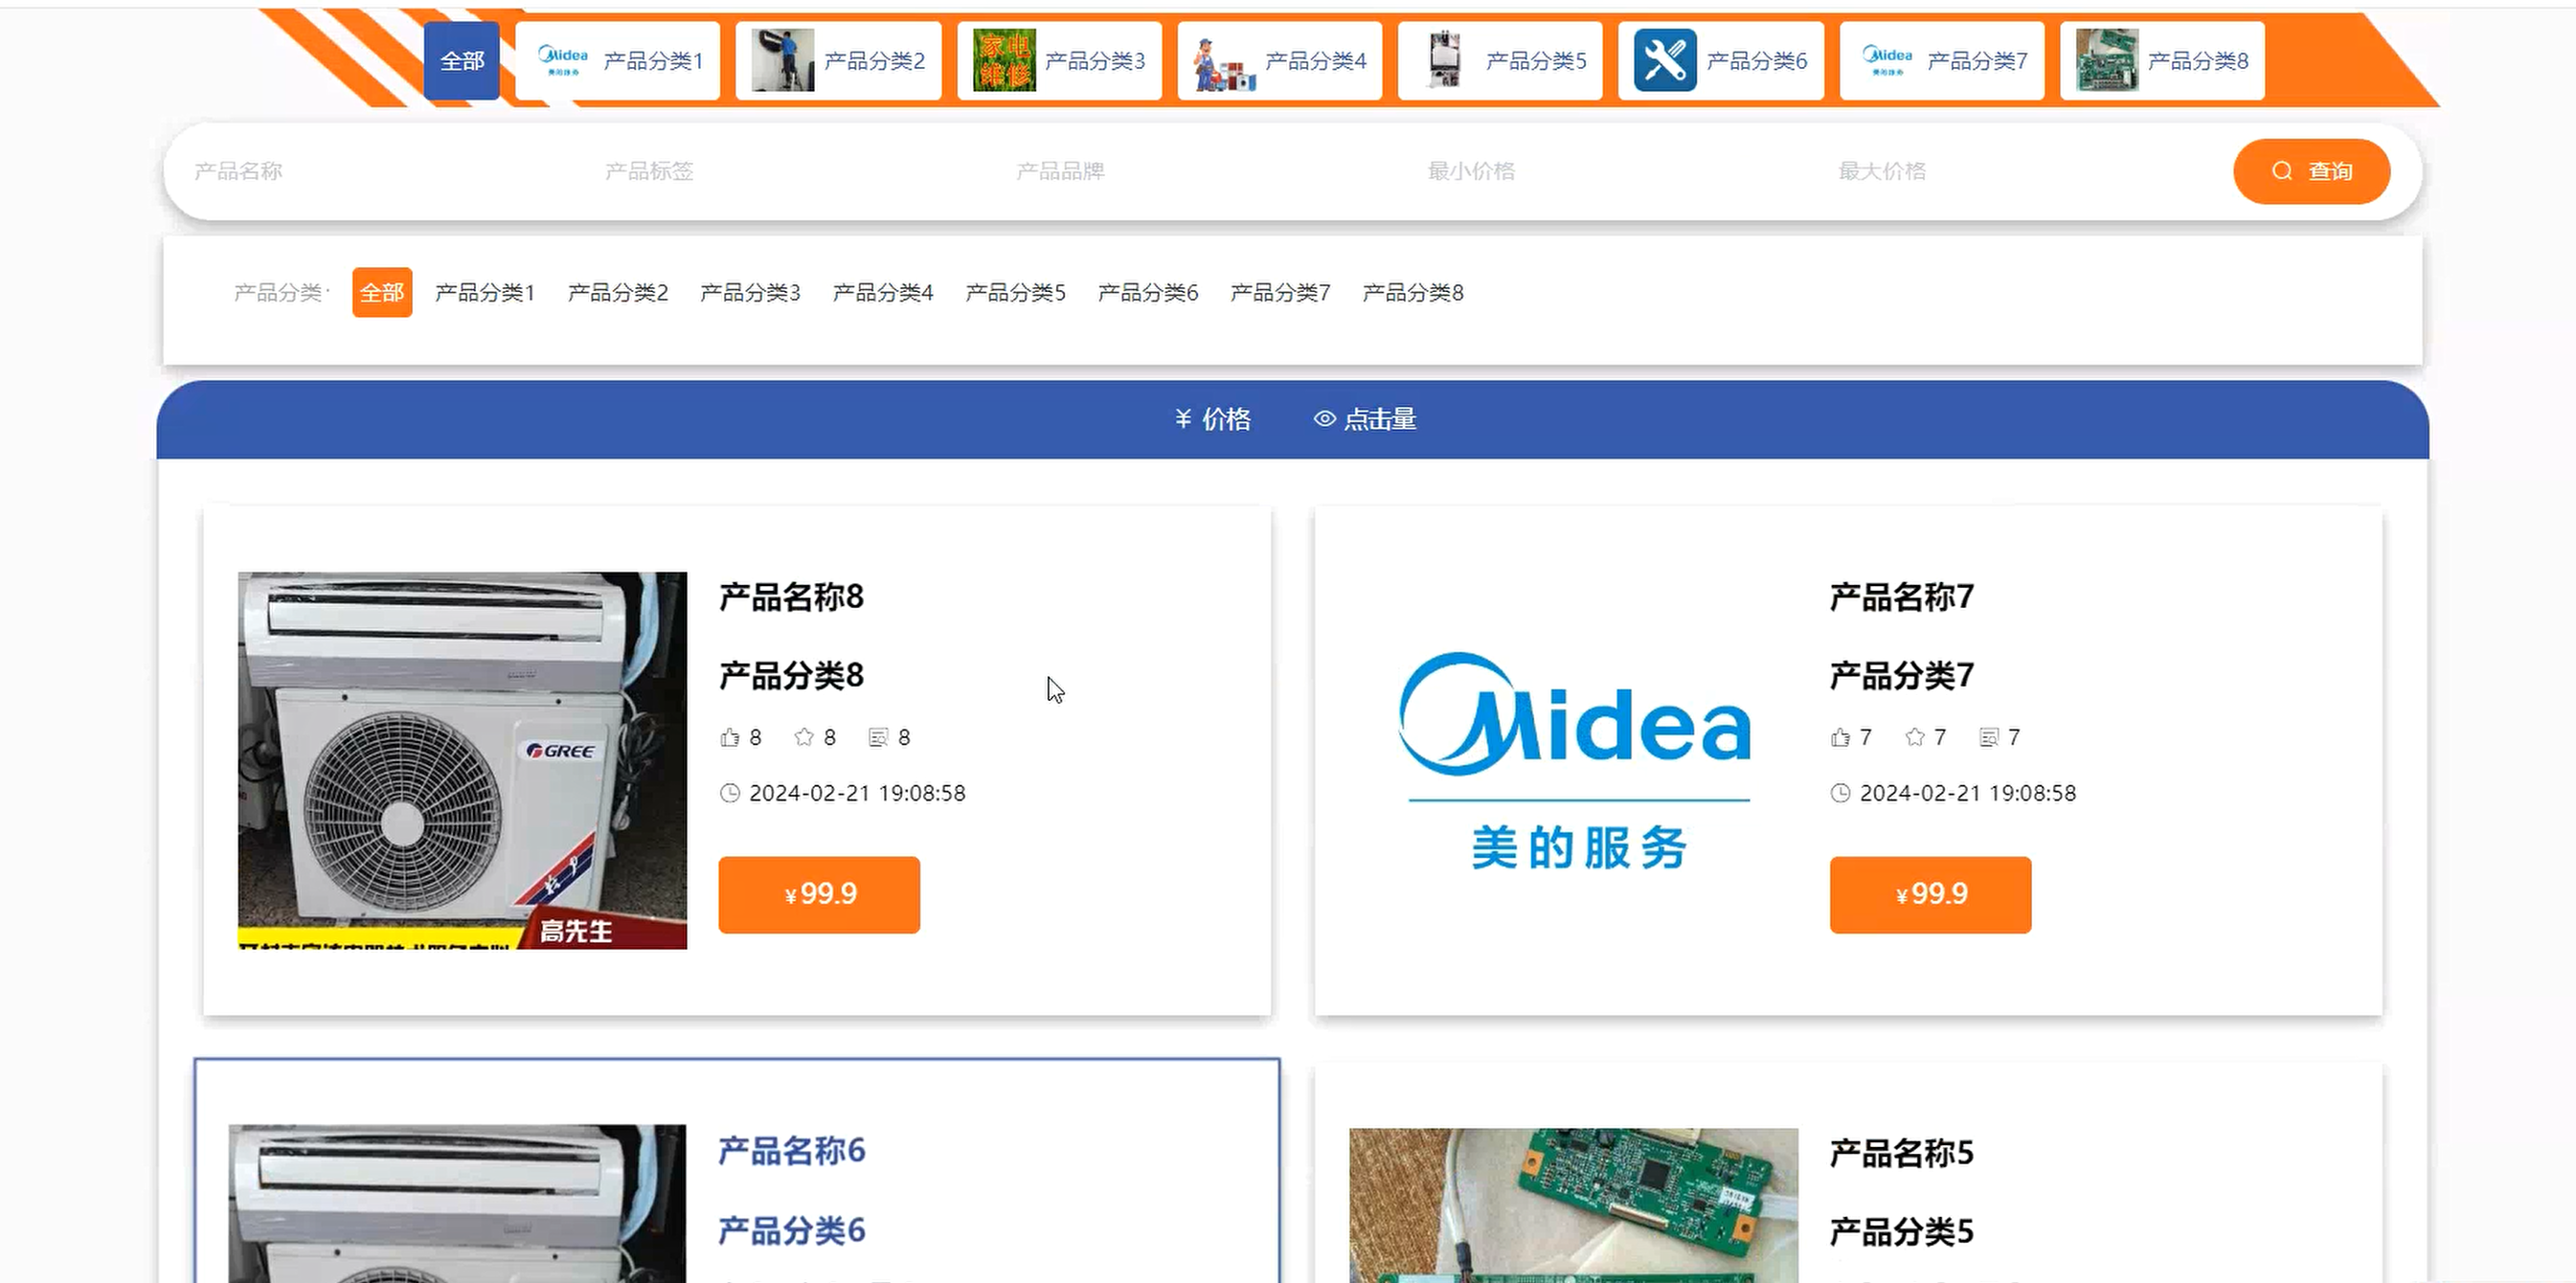The image size is (2576, 1283).
Task: Open 产品分类6 tab in top banner
Action: coord(1720,61)
